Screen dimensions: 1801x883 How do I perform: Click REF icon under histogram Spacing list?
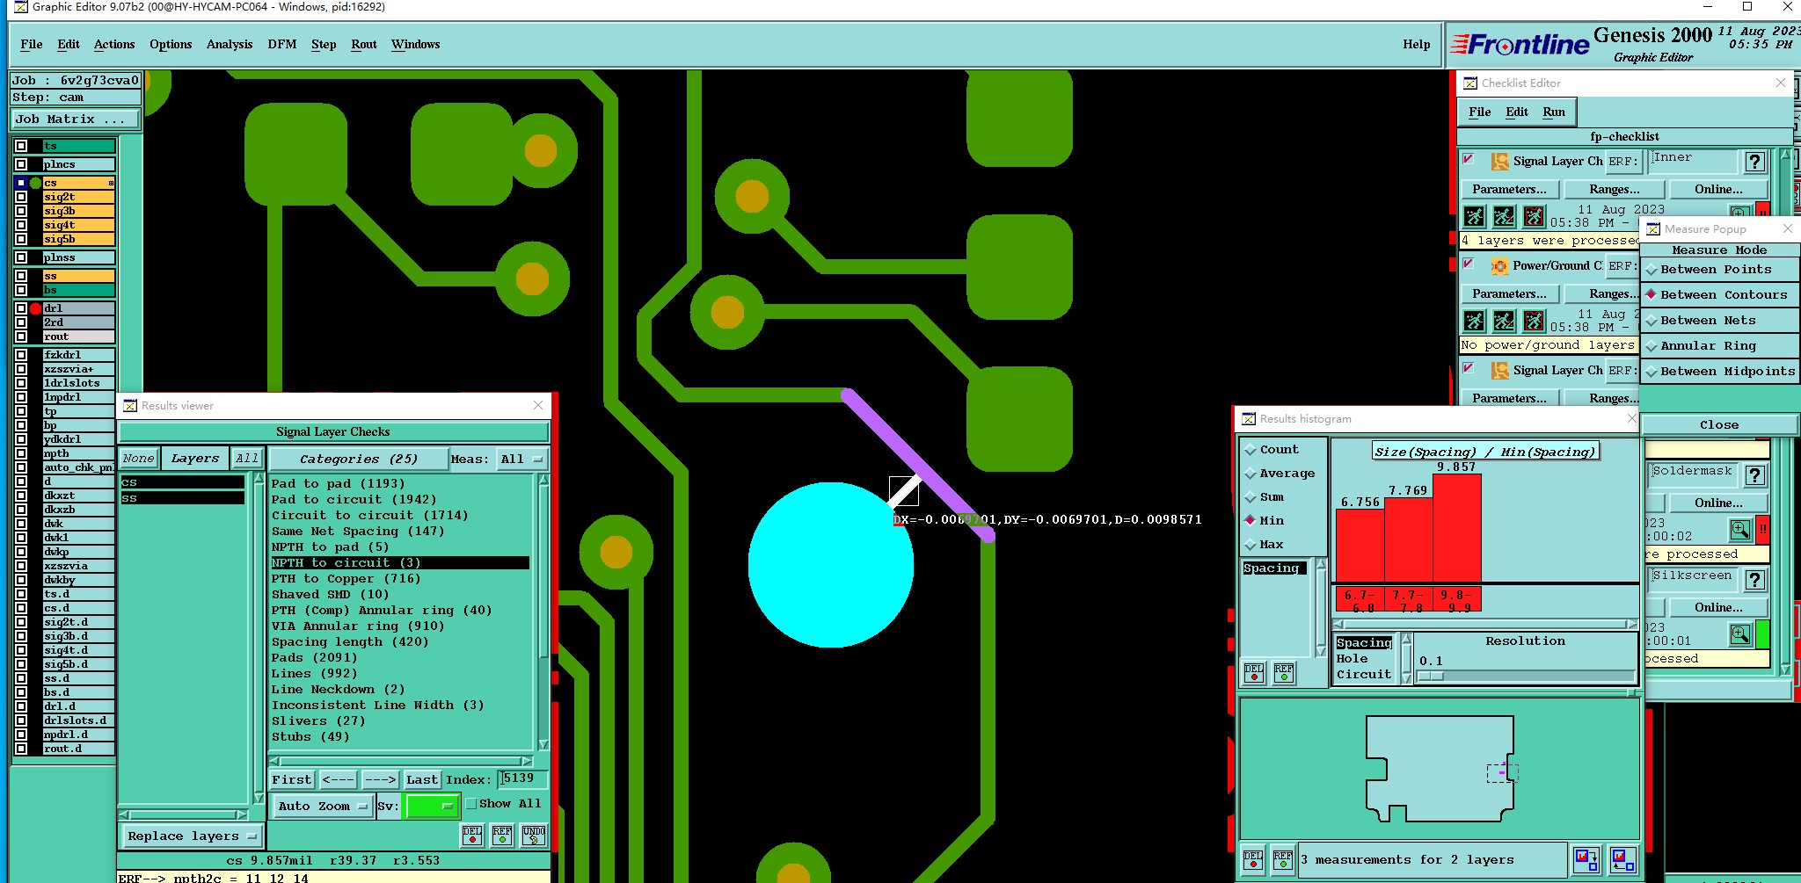[1284, 673]
